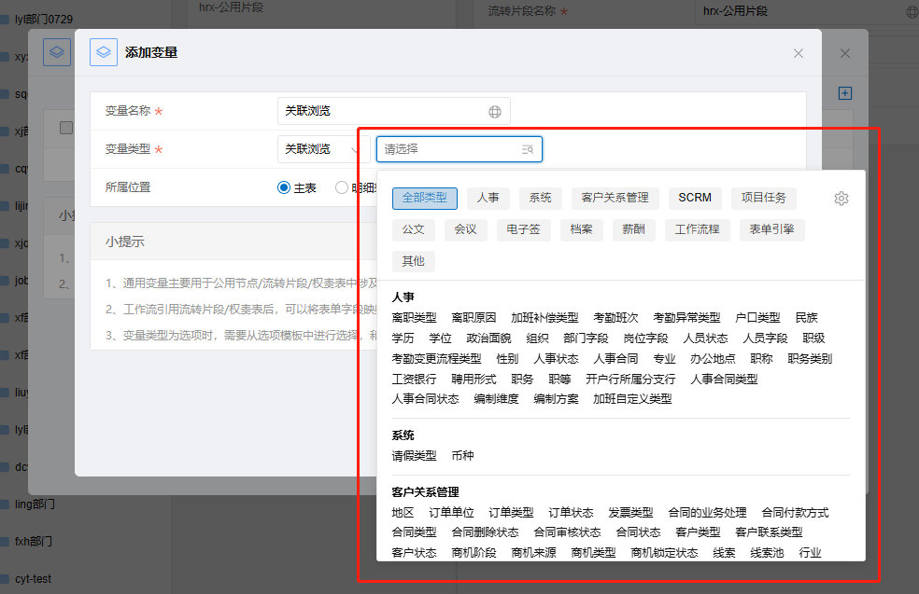919x594 pixels.
Task: Select the 电子签 category tab
Action: [523, 229]
